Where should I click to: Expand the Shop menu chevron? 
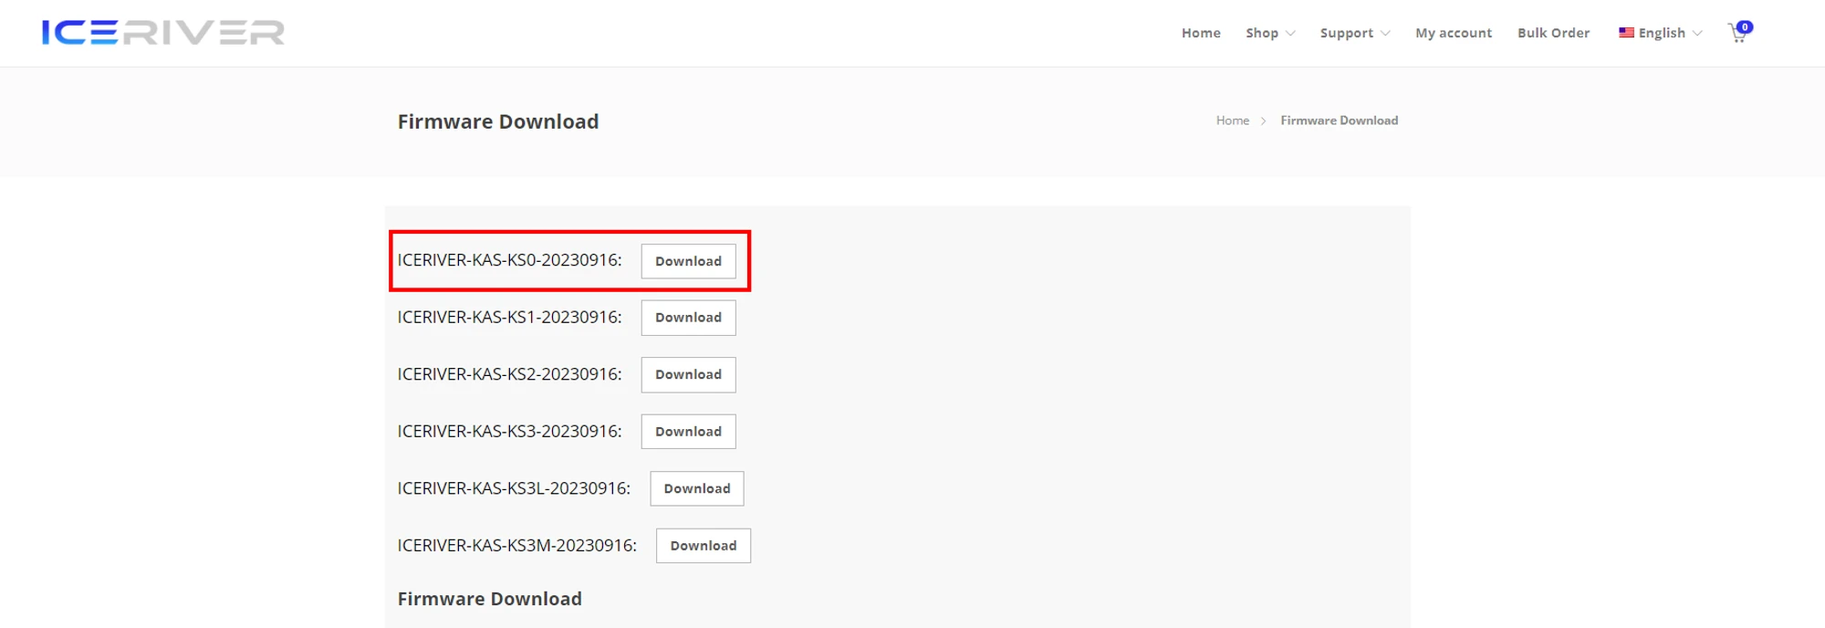click(1290, 34)
